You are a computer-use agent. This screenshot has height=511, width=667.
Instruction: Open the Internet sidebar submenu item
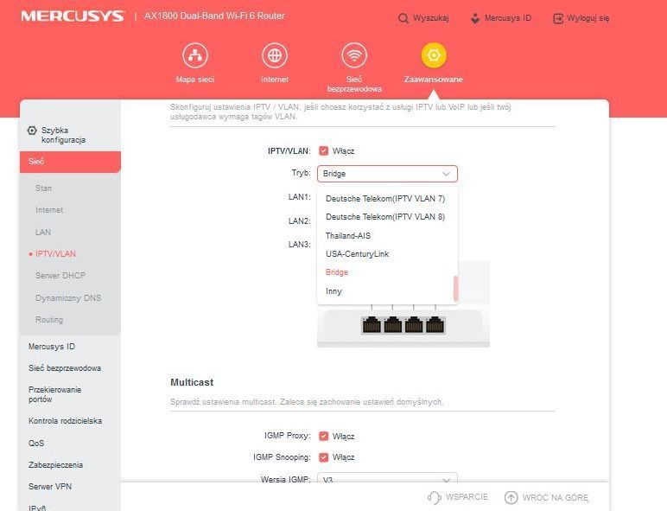[49, 210]
